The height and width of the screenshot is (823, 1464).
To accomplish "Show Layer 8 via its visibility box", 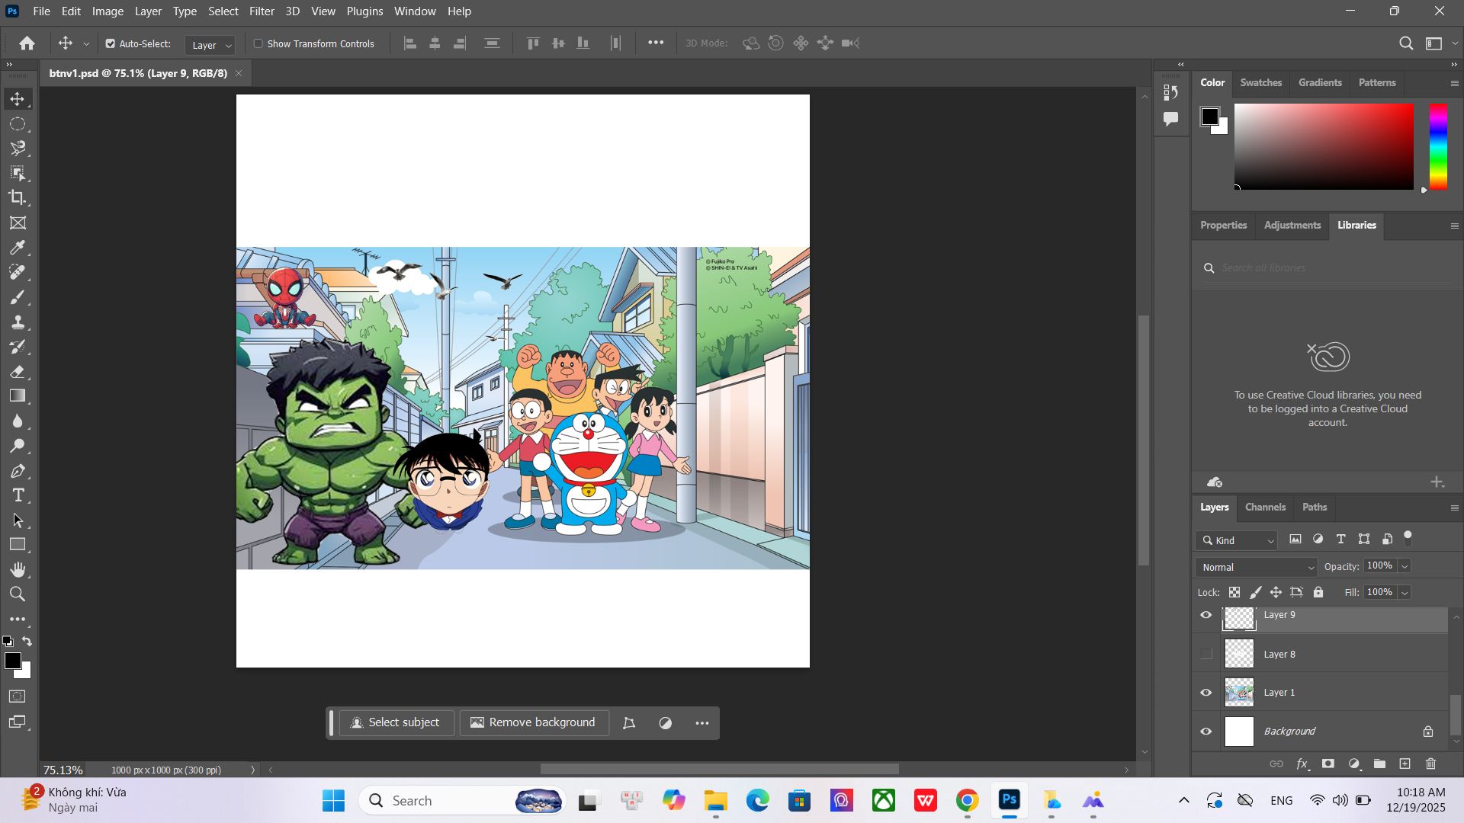I will 1206,654.
